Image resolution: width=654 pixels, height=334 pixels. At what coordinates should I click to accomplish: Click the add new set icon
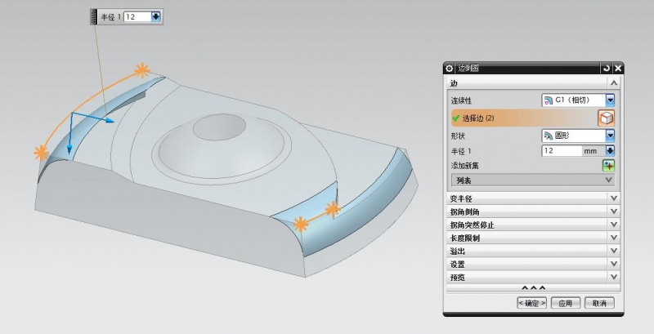(x=608, y=166)
